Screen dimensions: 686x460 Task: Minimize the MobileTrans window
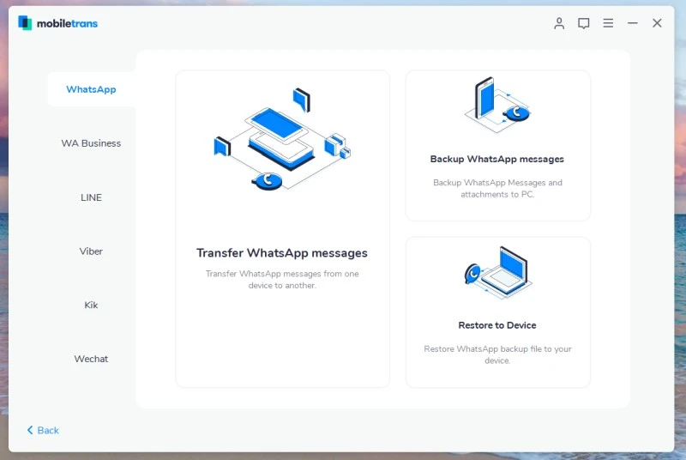tap(632, 23)
